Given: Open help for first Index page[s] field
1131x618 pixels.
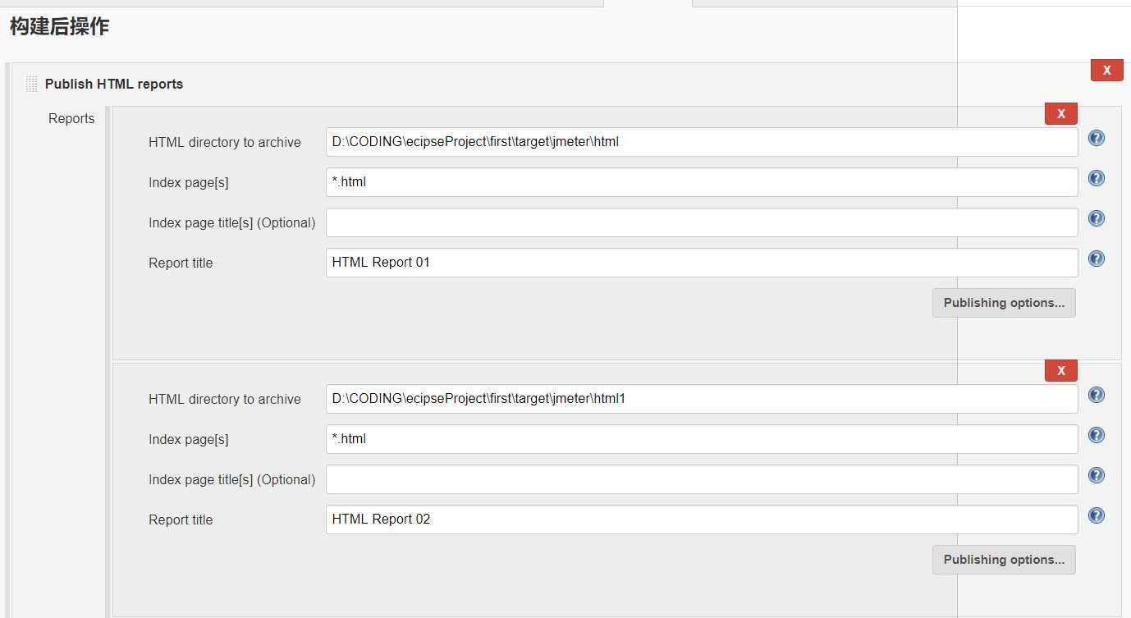Looking at the screenshot, I should pyautogui.click(x=1096, y=178).
